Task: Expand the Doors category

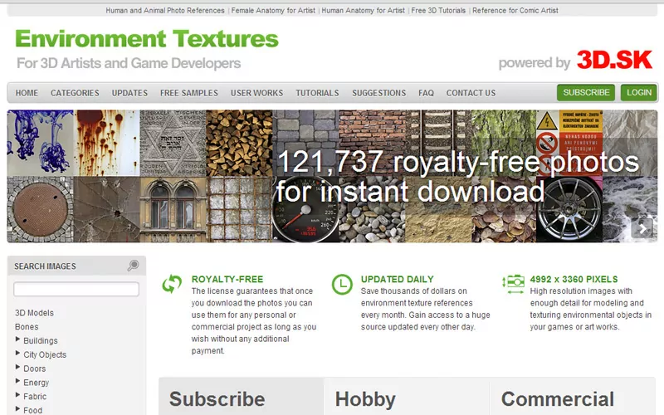Action: click(x=18, y=369)
